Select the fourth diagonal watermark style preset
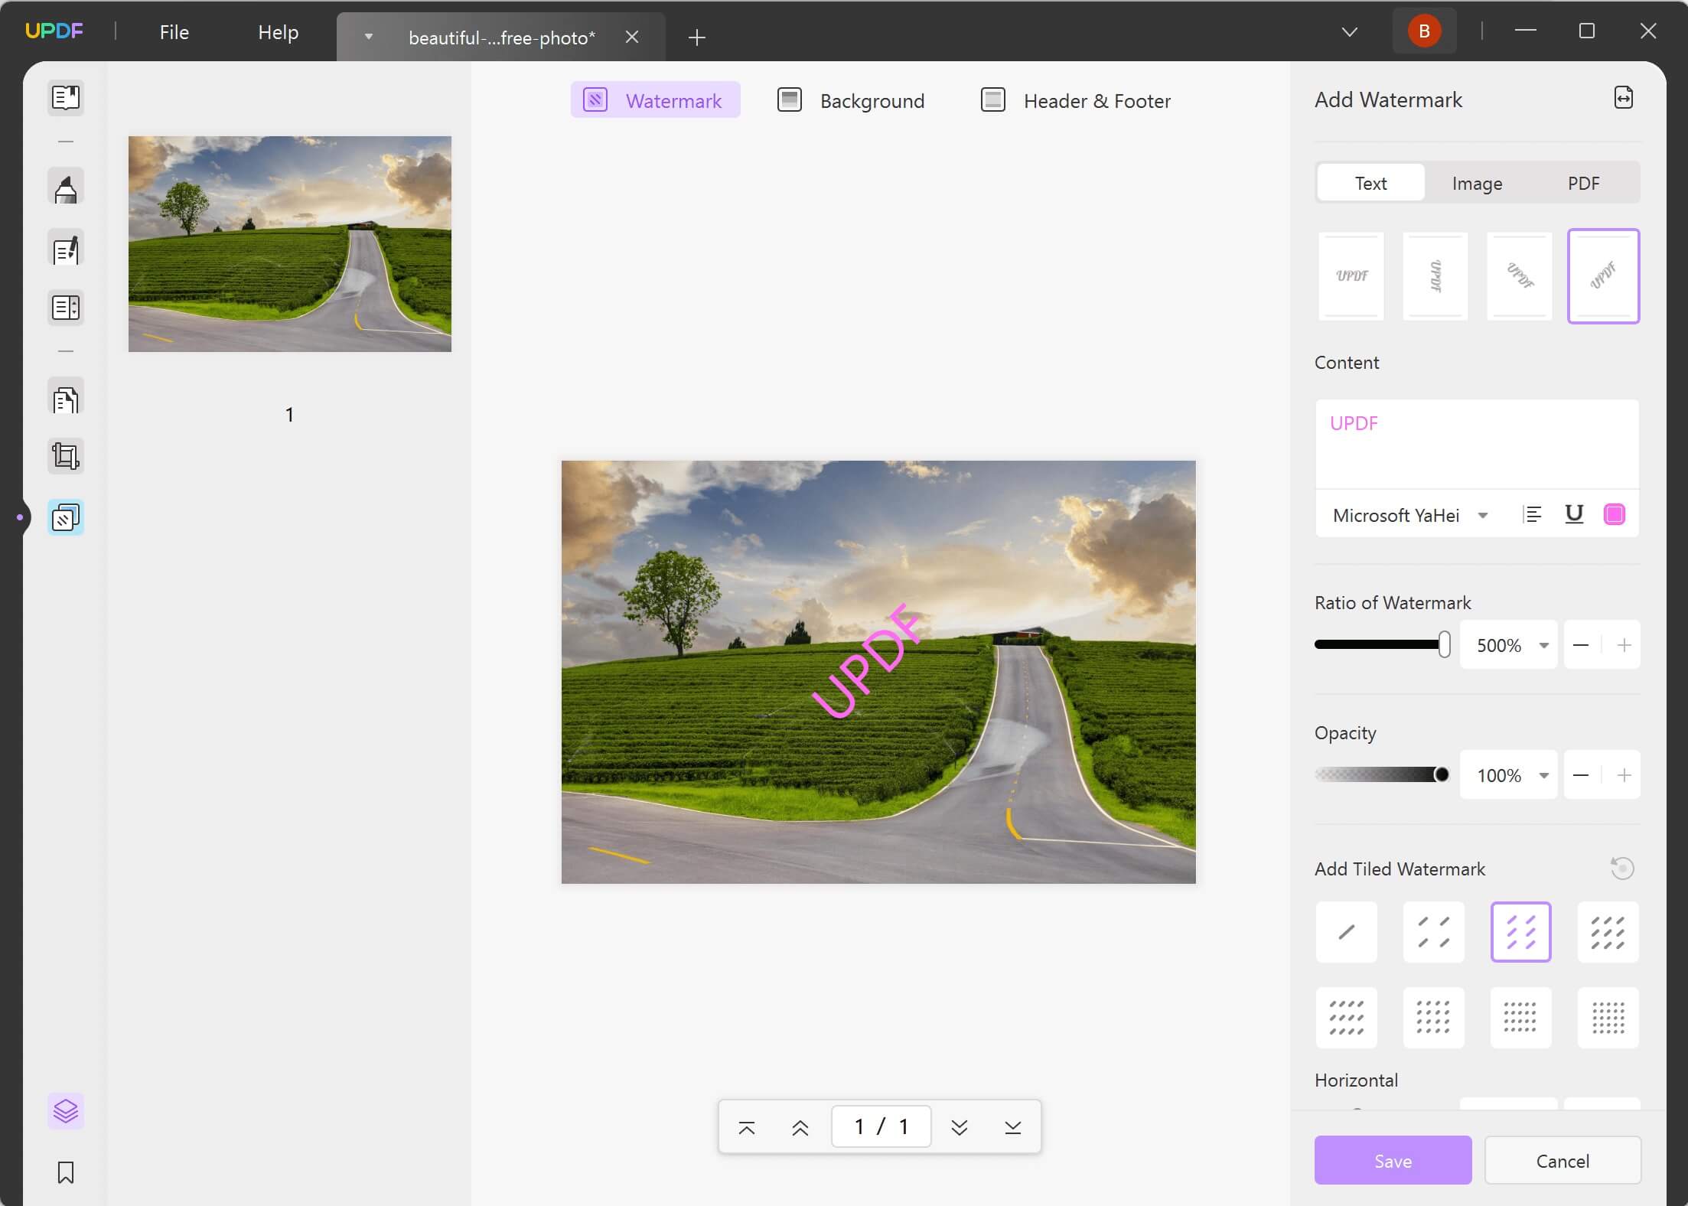1688x1206 pixels. 1604,276
